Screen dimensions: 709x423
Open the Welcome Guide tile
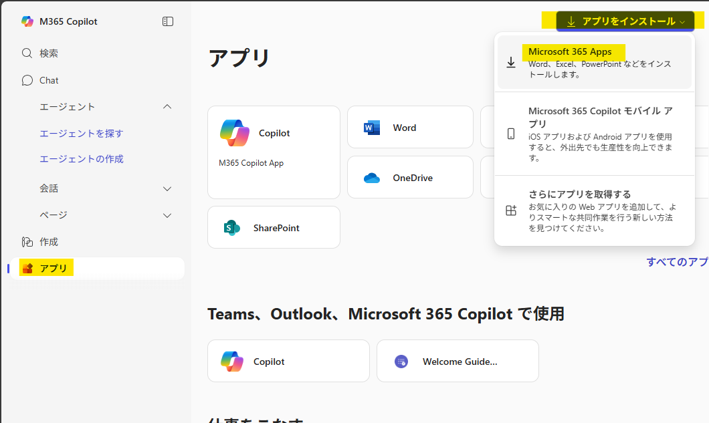(x=458, y=362)
